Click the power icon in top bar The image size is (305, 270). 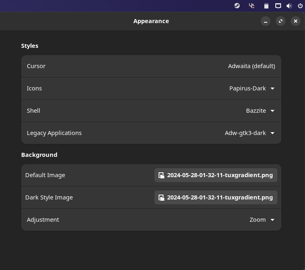tap(300, 6)
